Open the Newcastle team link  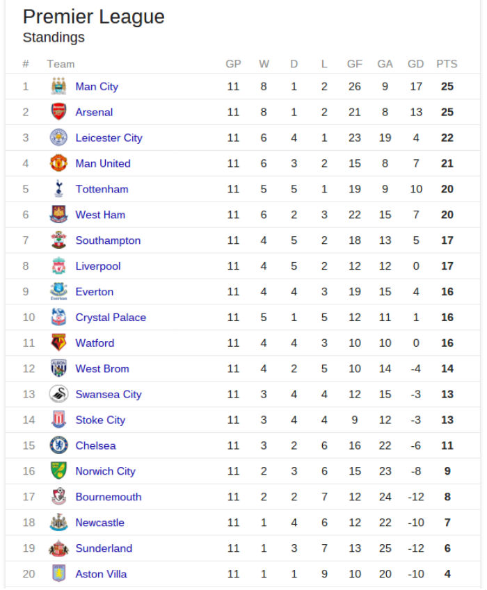(99, 523)
